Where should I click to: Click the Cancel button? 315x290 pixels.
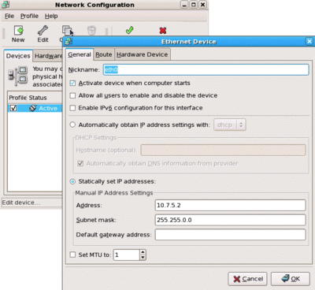pos(247,279)
